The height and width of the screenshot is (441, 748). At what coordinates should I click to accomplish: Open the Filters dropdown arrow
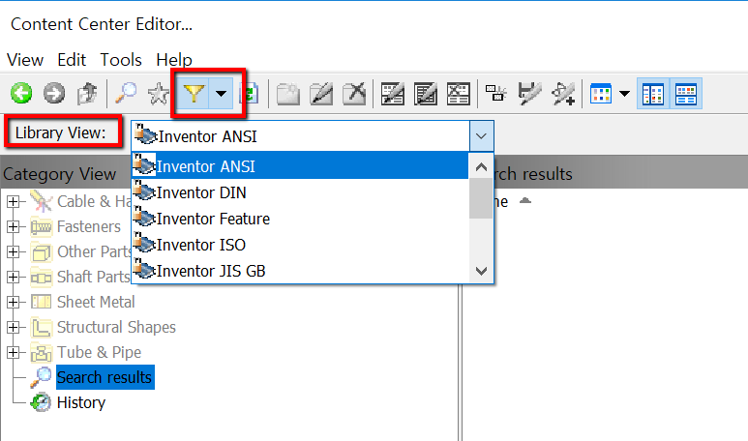221,93
